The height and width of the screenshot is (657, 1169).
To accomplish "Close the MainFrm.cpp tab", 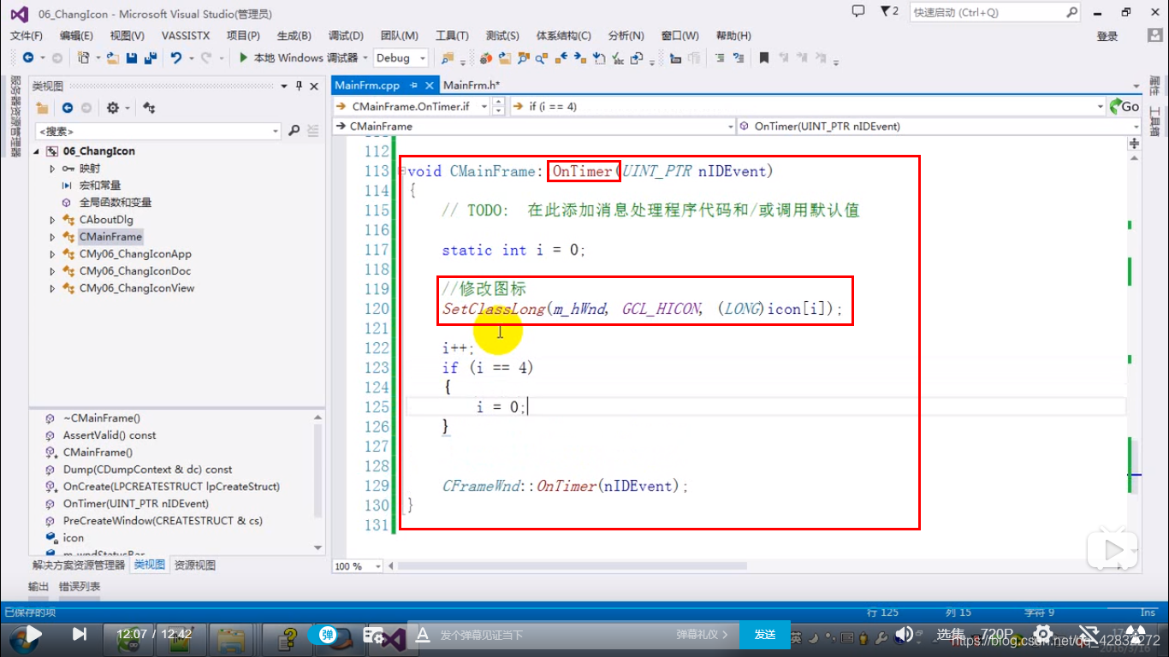I will tap(430, 86).
